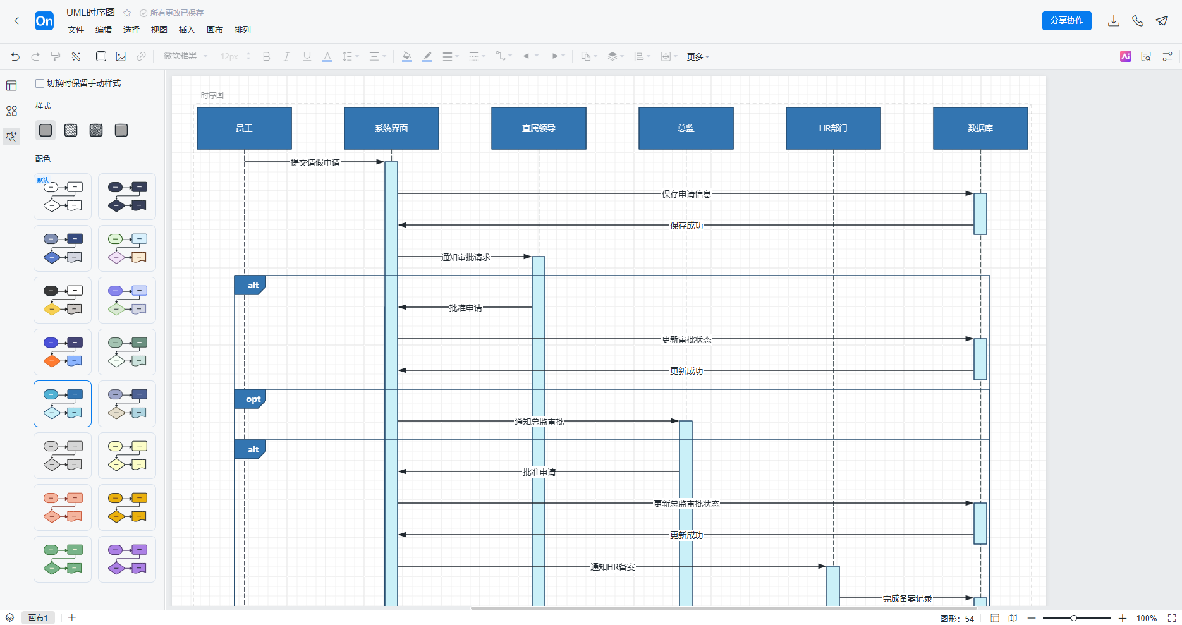This screenshot has height=625, width=1182.
Task: Switch to the 画布1 canvas tab
Action: 39,618
